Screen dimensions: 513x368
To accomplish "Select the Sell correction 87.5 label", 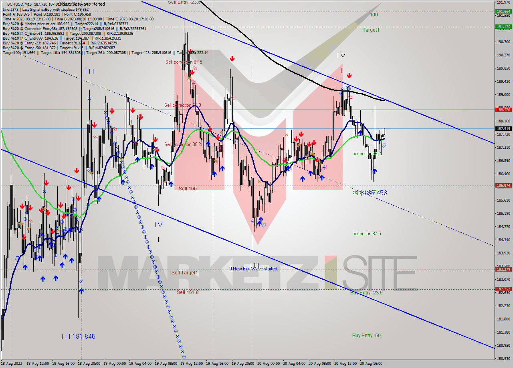I will click(184, 62).
